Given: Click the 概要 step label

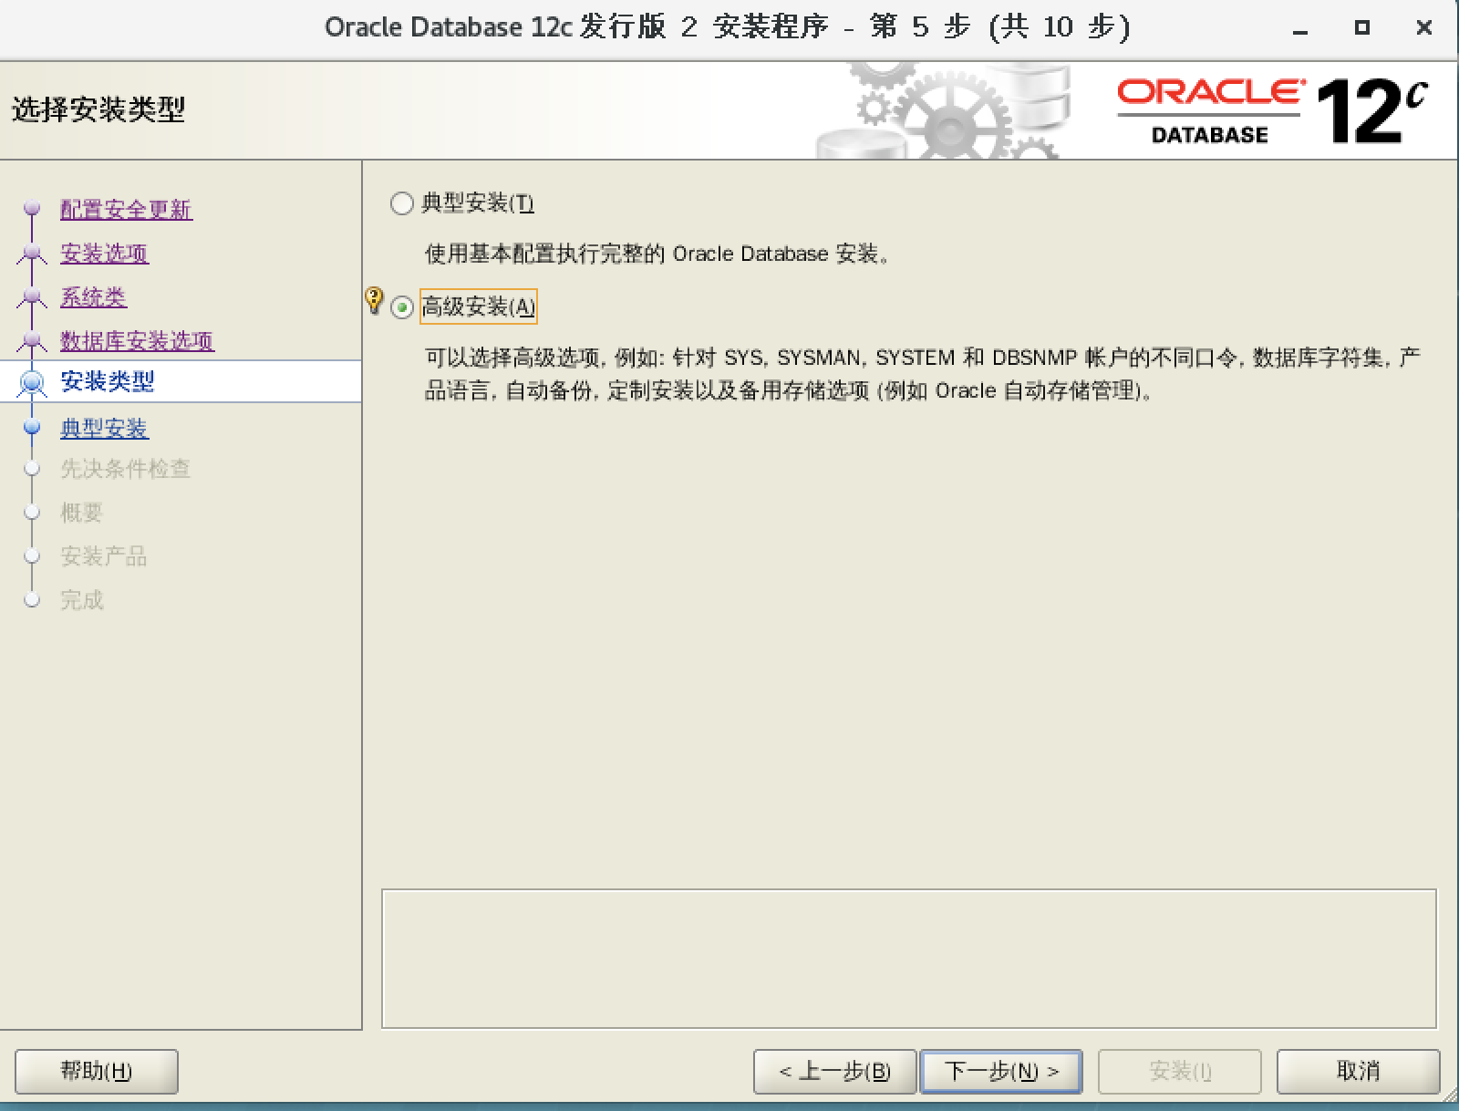Looking at the screenshot, I should 82,513.
